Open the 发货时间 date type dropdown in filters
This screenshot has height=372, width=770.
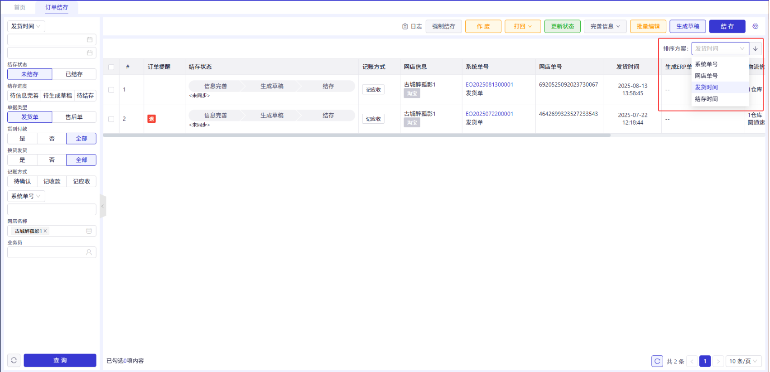(x=26, y=26)
